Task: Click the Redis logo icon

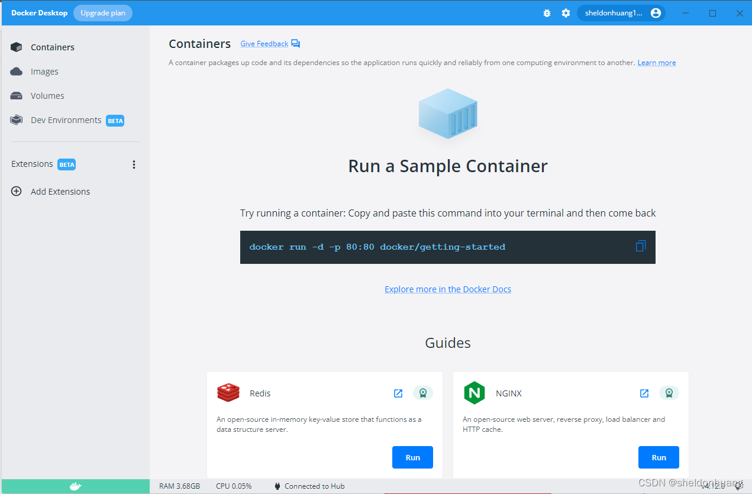Action: [228, 392]
